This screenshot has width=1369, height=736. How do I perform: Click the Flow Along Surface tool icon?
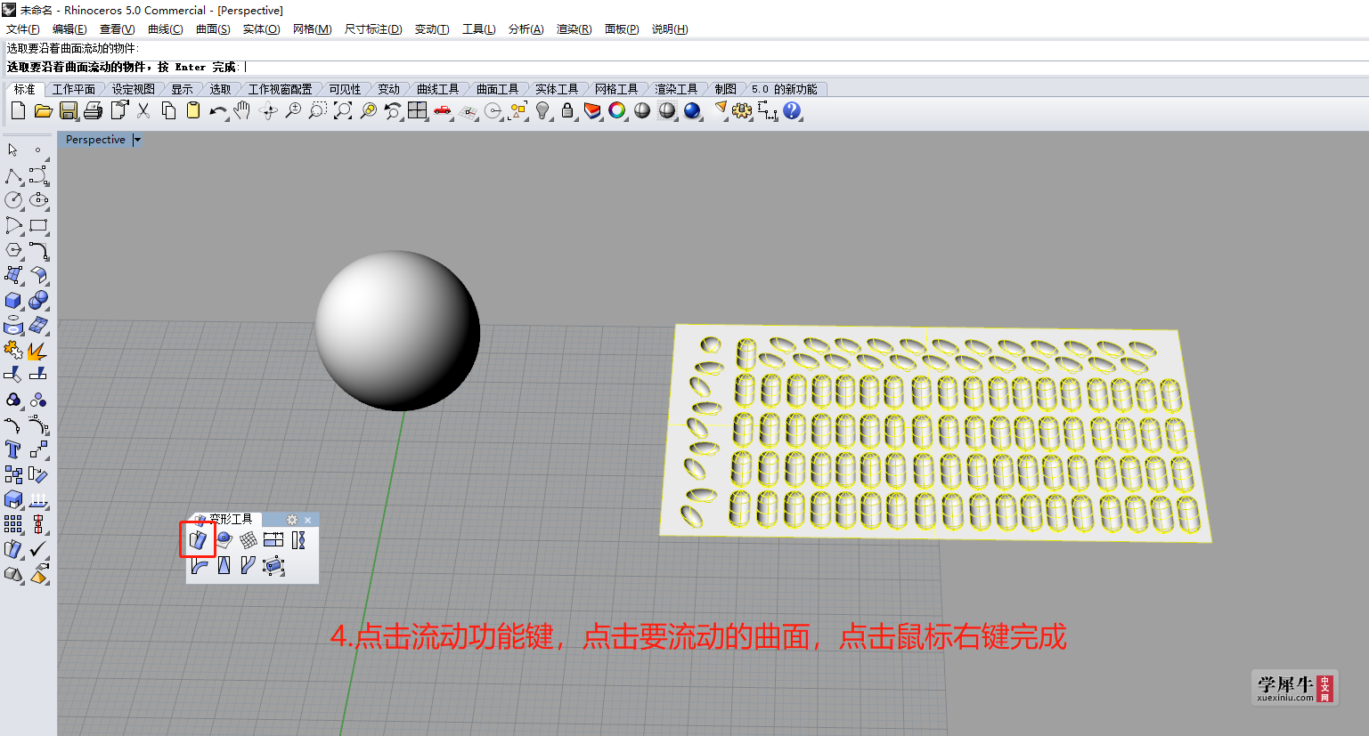point(198,539)
